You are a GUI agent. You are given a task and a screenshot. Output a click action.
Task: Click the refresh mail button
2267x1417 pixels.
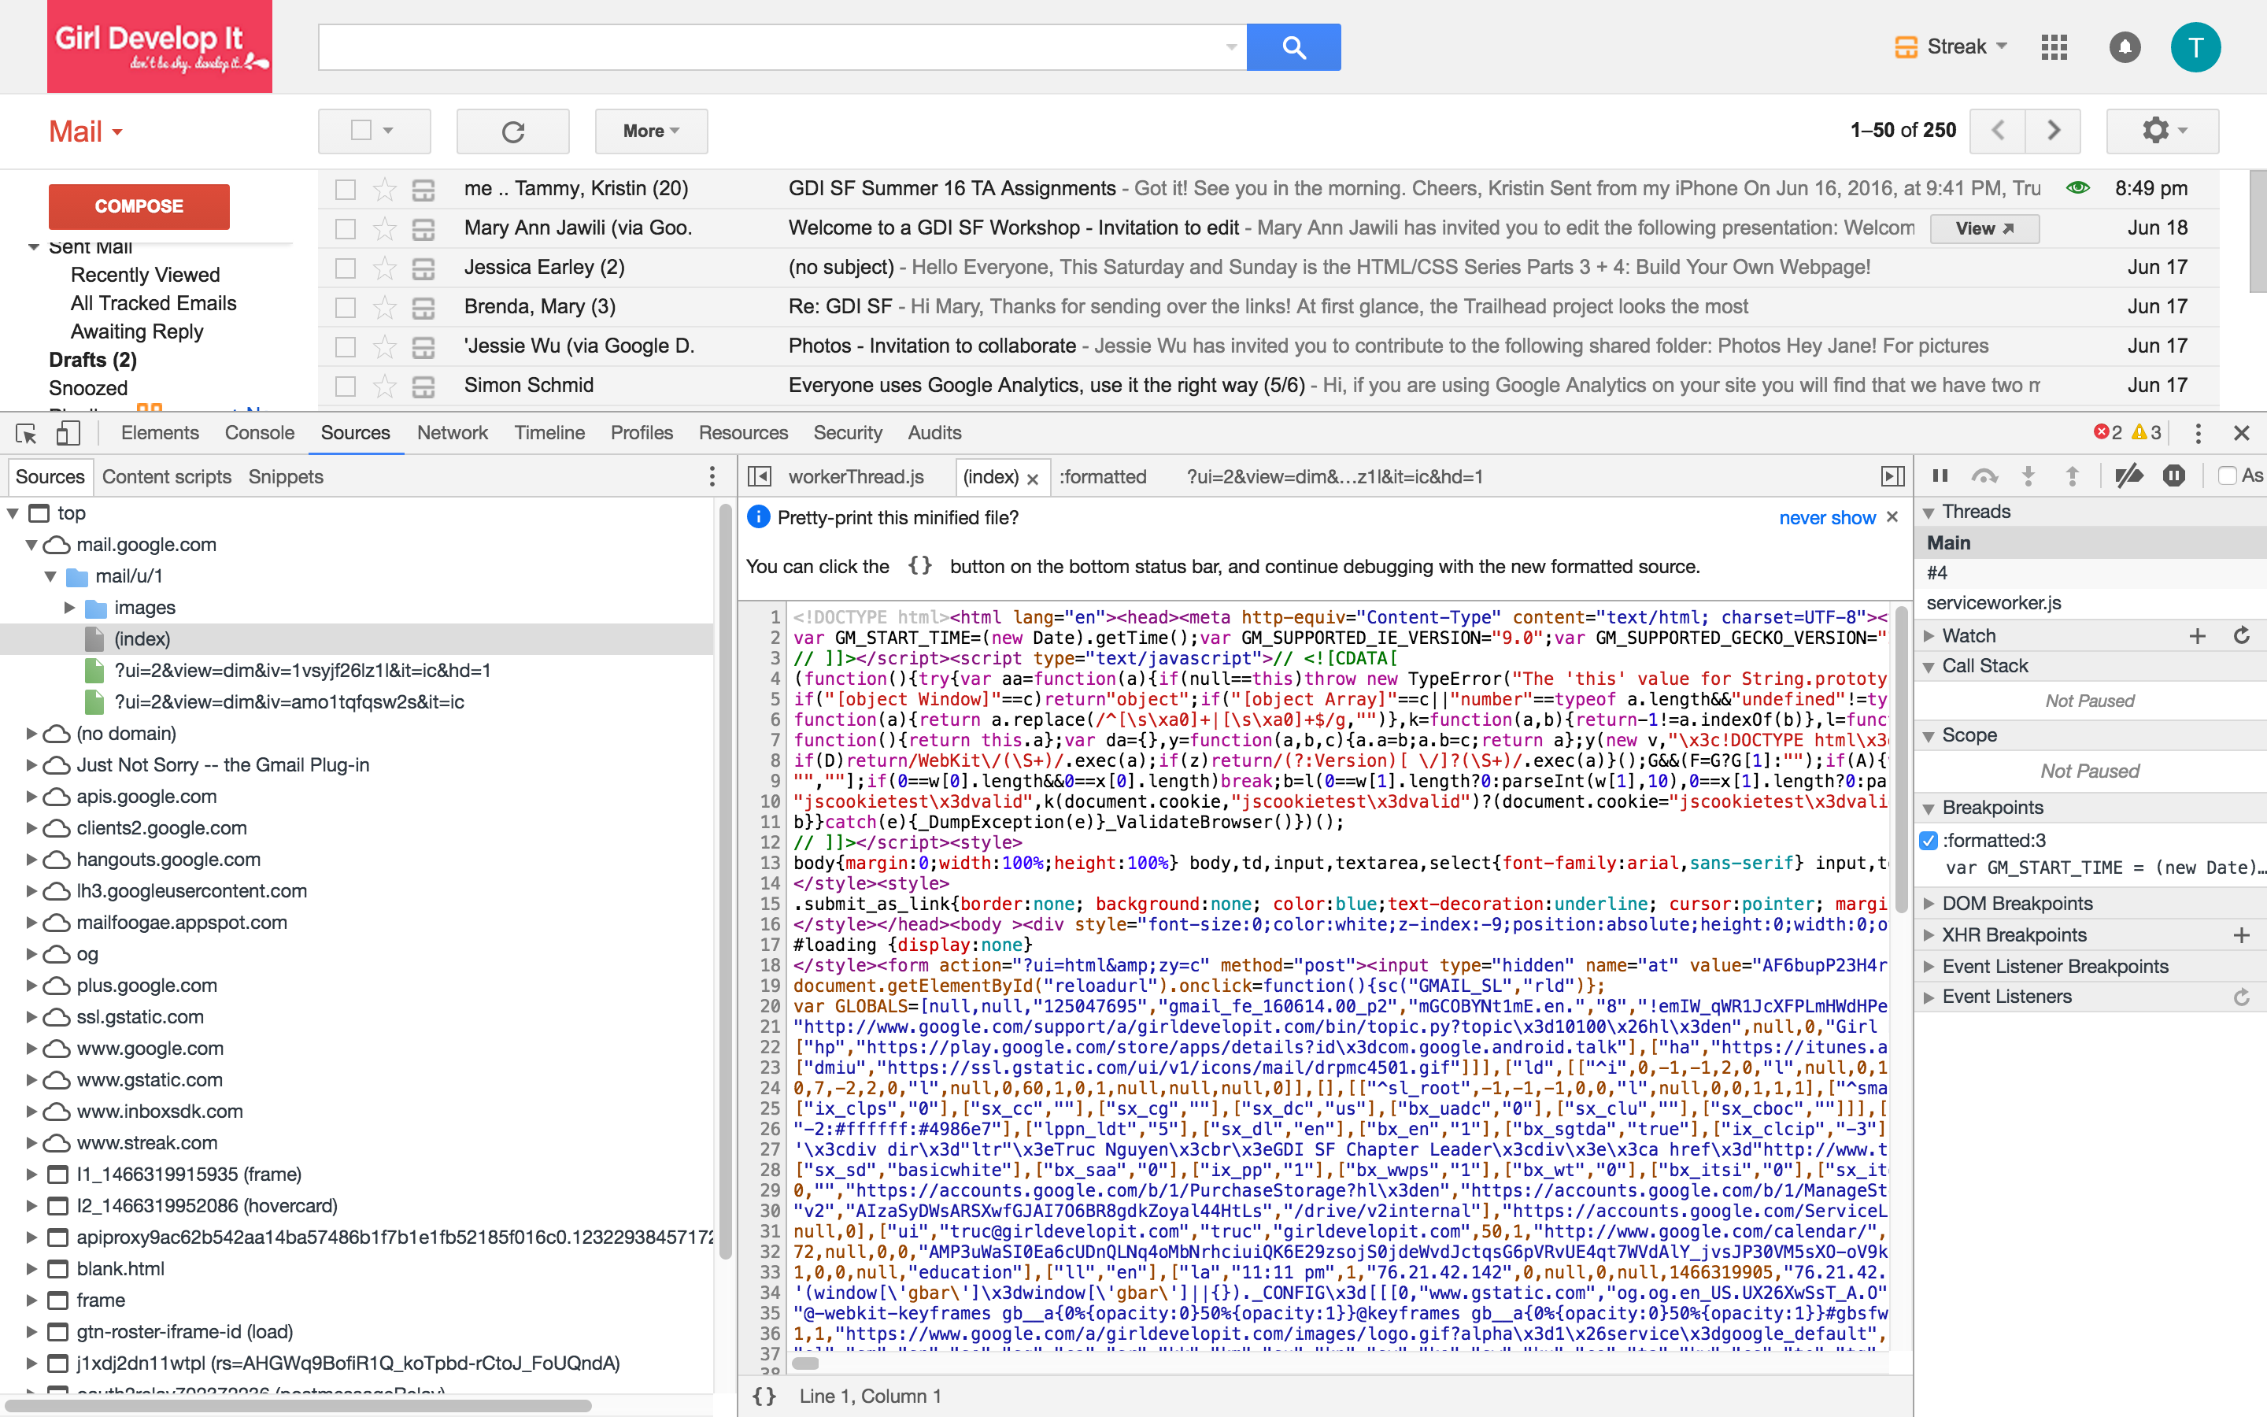point(512,131)
